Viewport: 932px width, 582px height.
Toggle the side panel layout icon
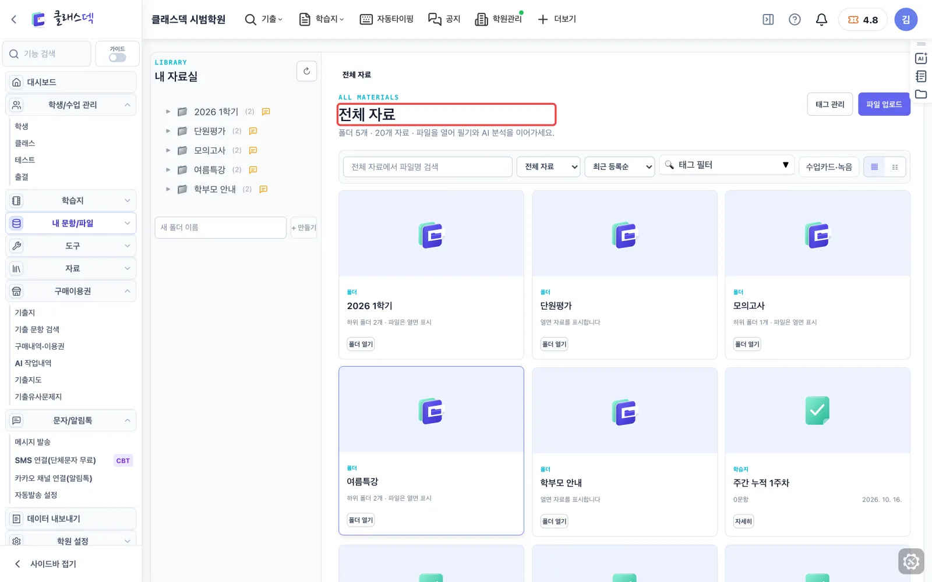768,20
